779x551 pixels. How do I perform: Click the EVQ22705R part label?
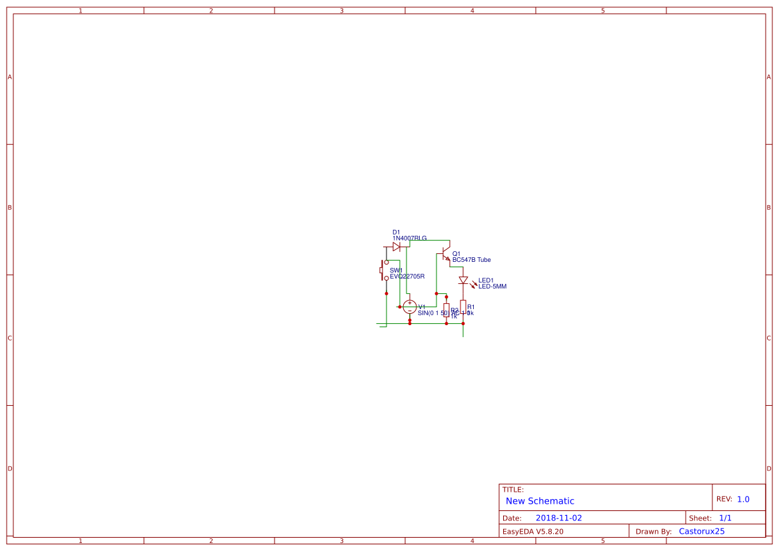click(x=407, y=276)
